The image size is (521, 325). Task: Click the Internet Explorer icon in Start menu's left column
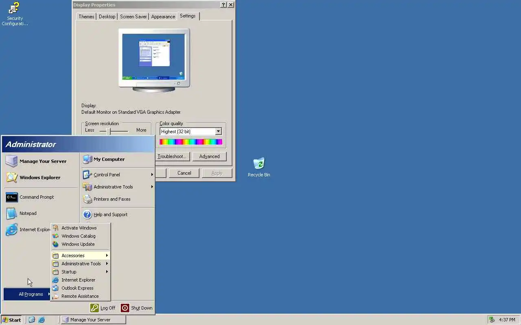11,230
